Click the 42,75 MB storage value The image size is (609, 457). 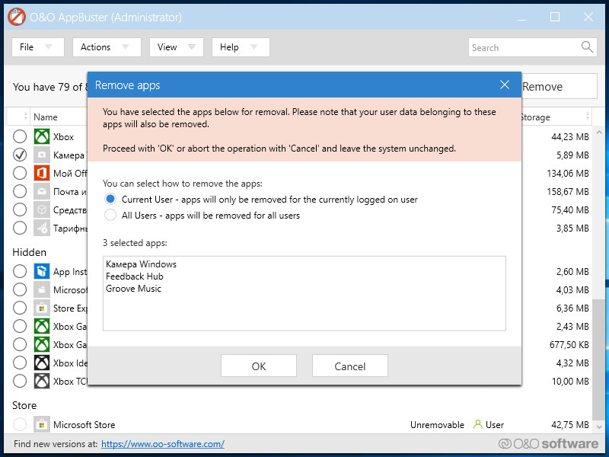pos(570,425)
